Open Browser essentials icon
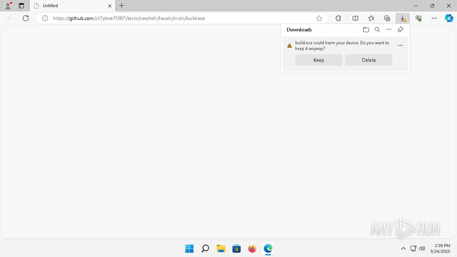This screenshot has width=457, height=257. [418, 18]
